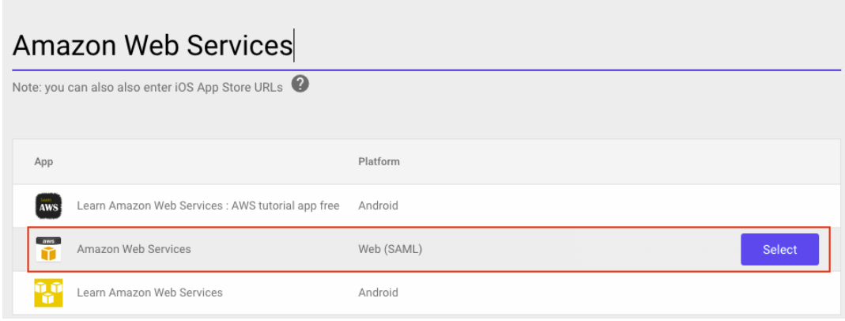This screenshot has height=321, width=845.
Task: Click the Platform column header
Action: (x=379, y=161)
